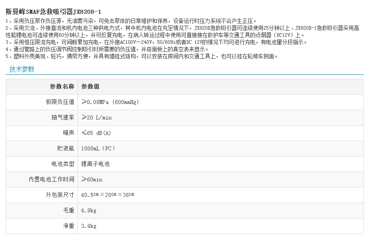Click the 锂离子电池 battery type value

coord(95,164)
